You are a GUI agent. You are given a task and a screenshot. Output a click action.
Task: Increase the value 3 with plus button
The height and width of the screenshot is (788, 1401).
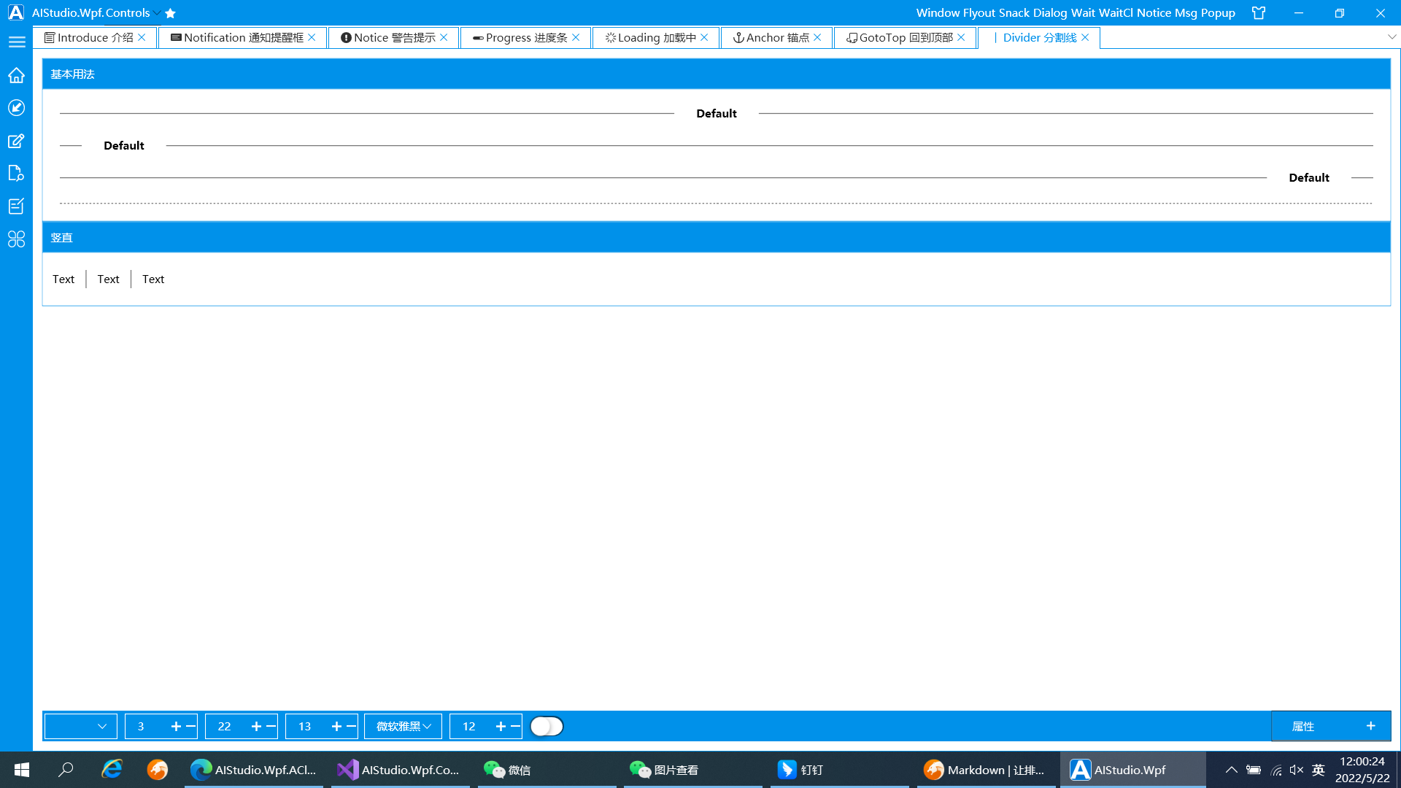tap(176, 727)
